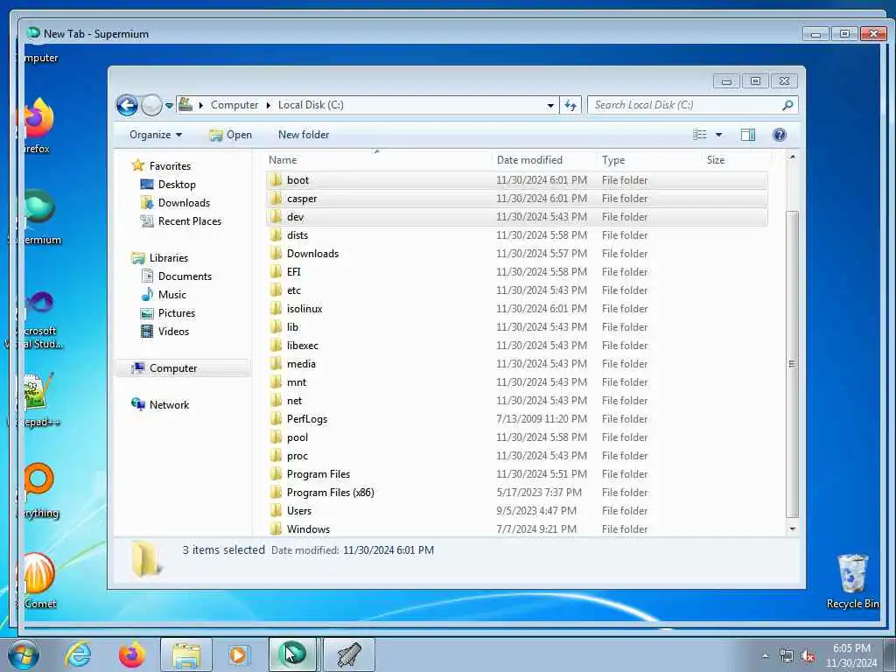Create a New folder
Screen dimensions: 896x672
pos(304,135)
